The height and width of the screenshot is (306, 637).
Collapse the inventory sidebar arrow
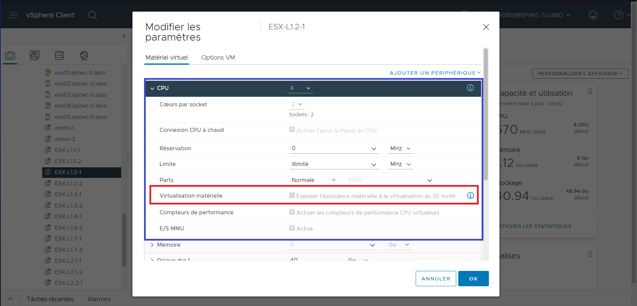click(124, 36)
